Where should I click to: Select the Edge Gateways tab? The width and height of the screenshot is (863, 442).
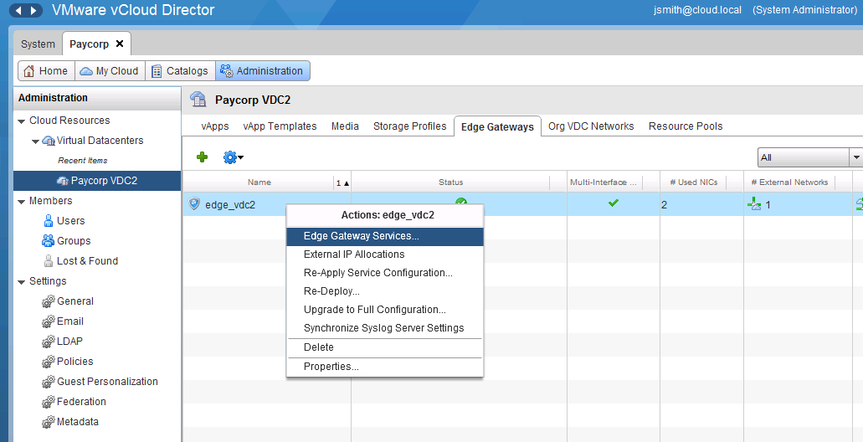[497, 126]
